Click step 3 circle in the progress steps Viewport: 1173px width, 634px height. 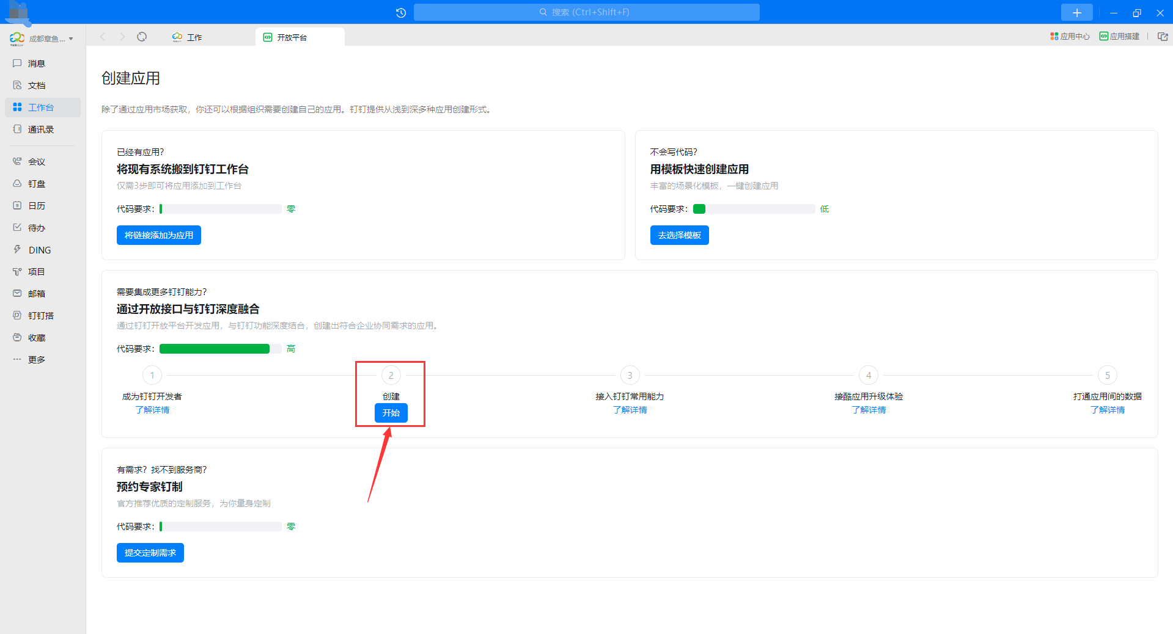(x=630, y=375)
